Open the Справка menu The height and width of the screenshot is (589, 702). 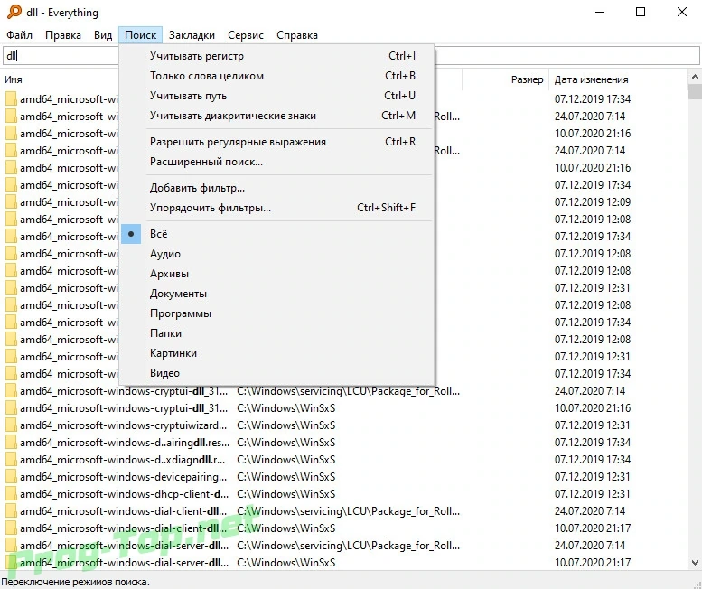tap(297, 35)
